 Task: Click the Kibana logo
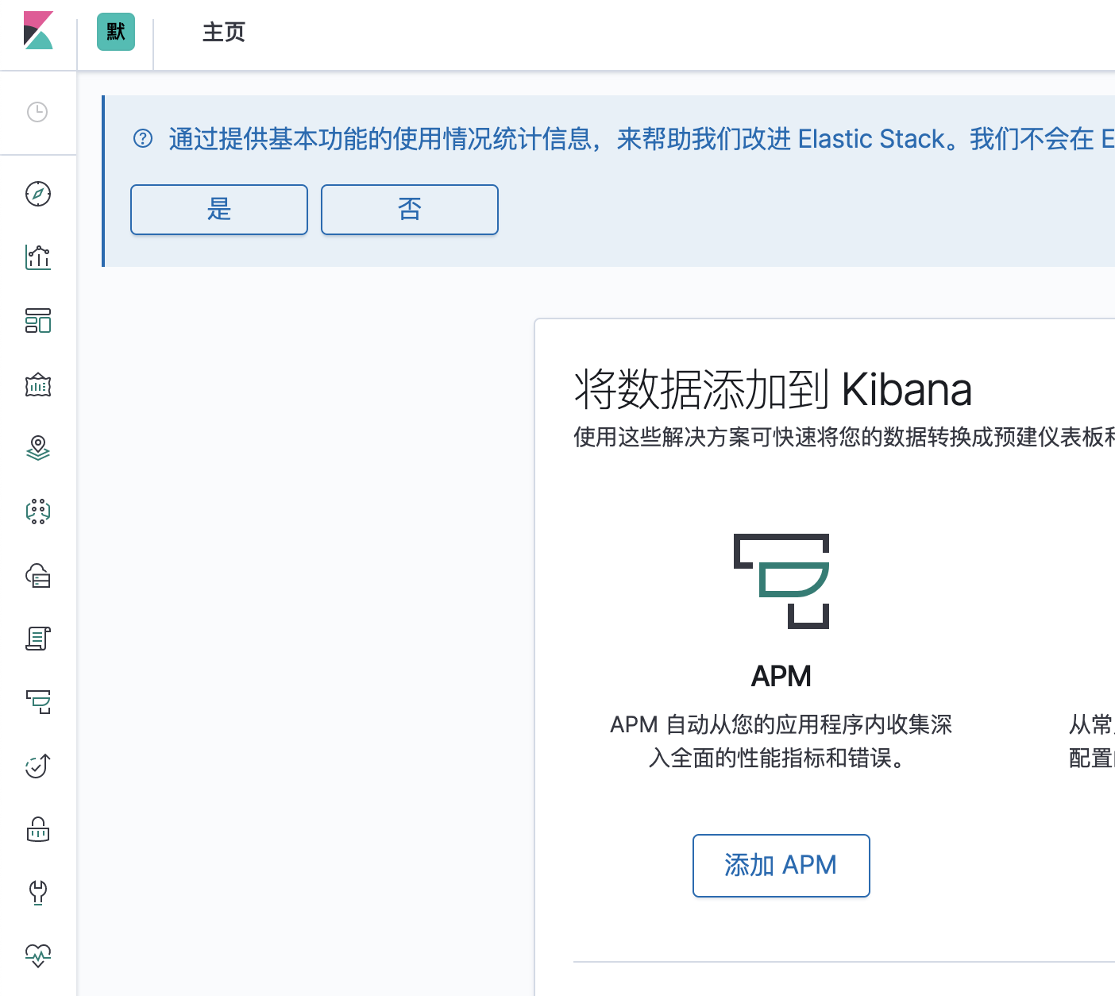38,31
